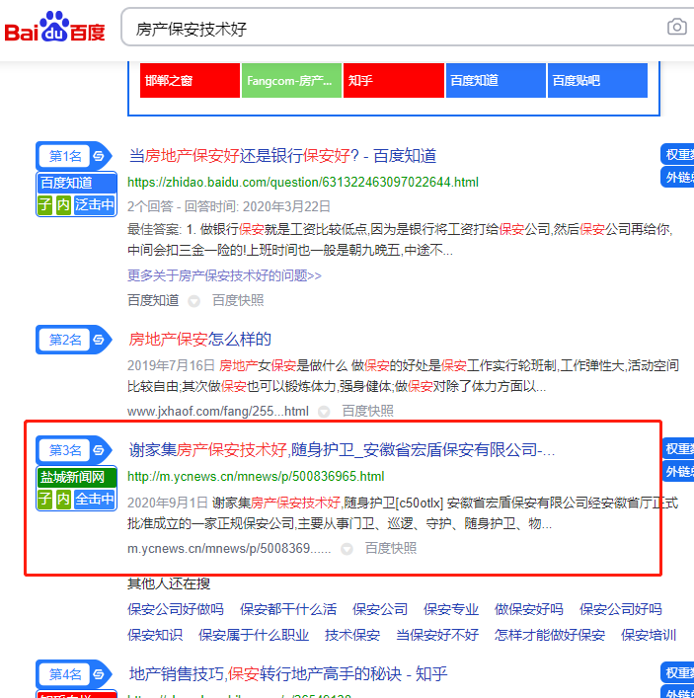Select the blue 百度知道 tile
This screenshot has height=698, width=694.
(x=496, y=81)
